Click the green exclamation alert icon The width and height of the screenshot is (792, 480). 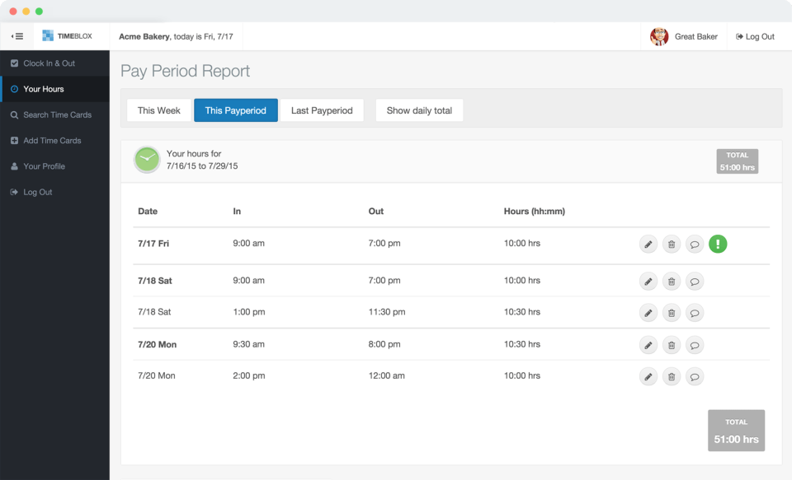tap(718, 244)
